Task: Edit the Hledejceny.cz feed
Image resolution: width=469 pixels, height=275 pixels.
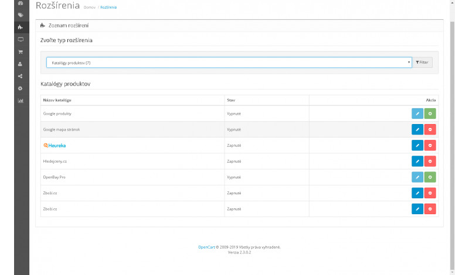Action: click(x=417, y=161)
